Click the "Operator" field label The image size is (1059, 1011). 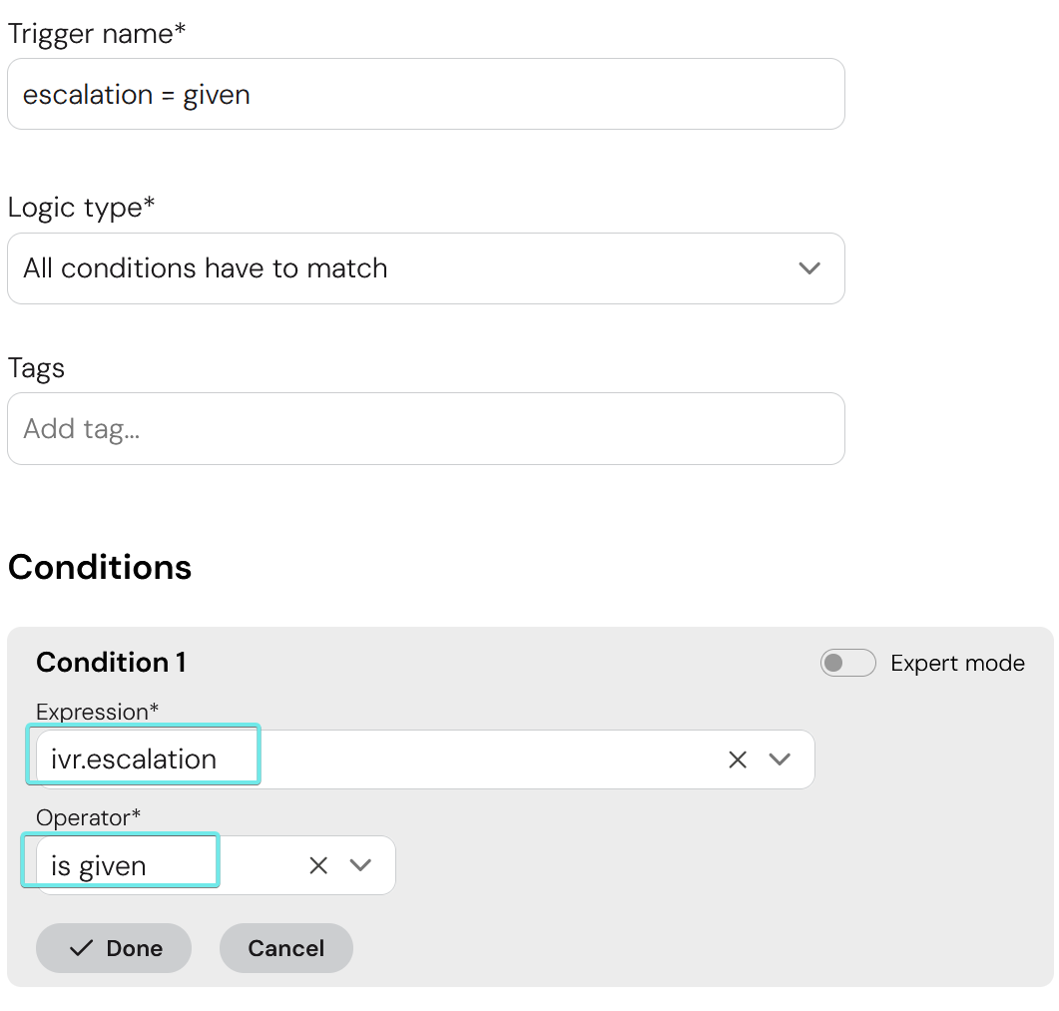[88, 817]
